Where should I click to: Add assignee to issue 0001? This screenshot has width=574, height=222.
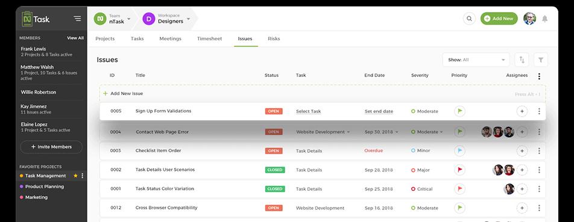coord(522,189)
